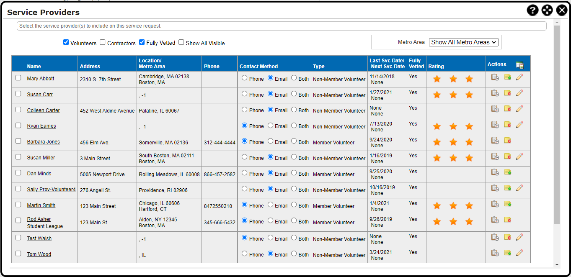571x277 pixels.
Task: Click the column legend icon beside Actions
Action: pyautogui.click(x=519, y=65)
